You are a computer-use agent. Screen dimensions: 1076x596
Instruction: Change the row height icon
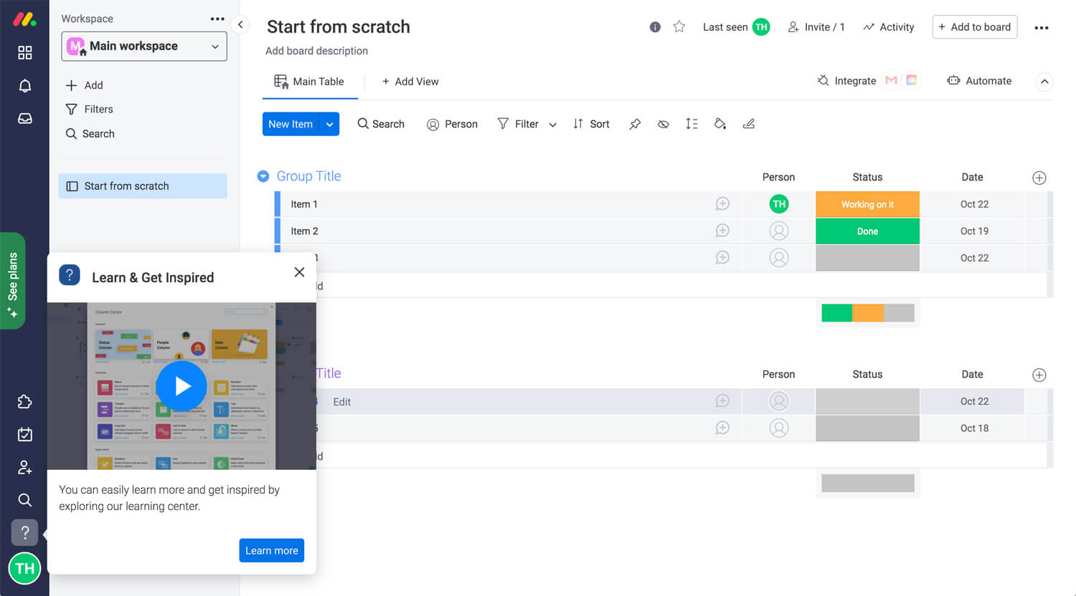click(692, 124)
